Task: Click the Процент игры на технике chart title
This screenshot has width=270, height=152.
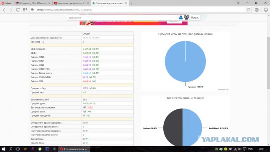Action: coord(185,34)
